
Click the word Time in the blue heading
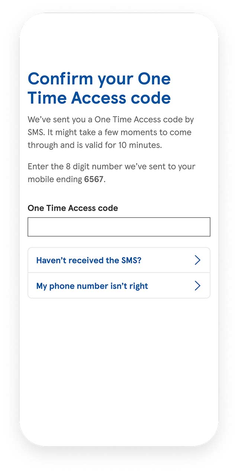47,98
